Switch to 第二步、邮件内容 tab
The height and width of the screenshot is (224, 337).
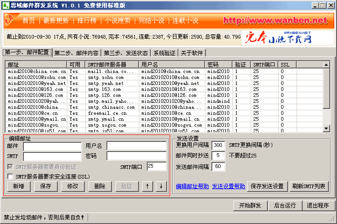(76, 53)
